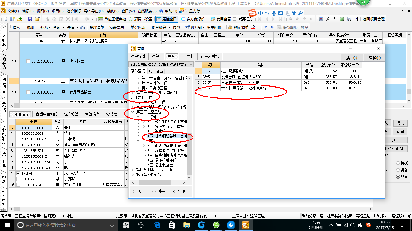Open 多方案报价 from toolbar
This screenshot has height=231, width=412.
[195, 19]
